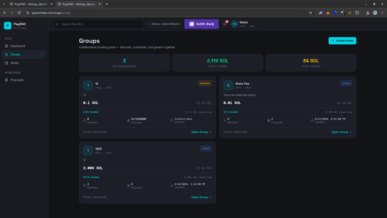Click the 0.1% funded progress bar
Image resolution: width=387 pixels, height=218 pixels.
click(x=288, y=108)
